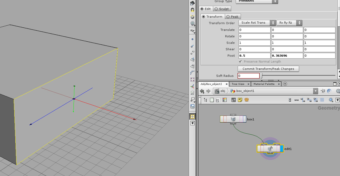340x176 pixels.
Task: Click Commit Transform/Peak Changes button
Action: point(268,69)
